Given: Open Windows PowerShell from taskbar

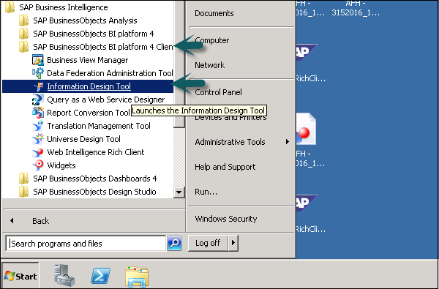Looking at the screenshot, I should coord(100,276).
